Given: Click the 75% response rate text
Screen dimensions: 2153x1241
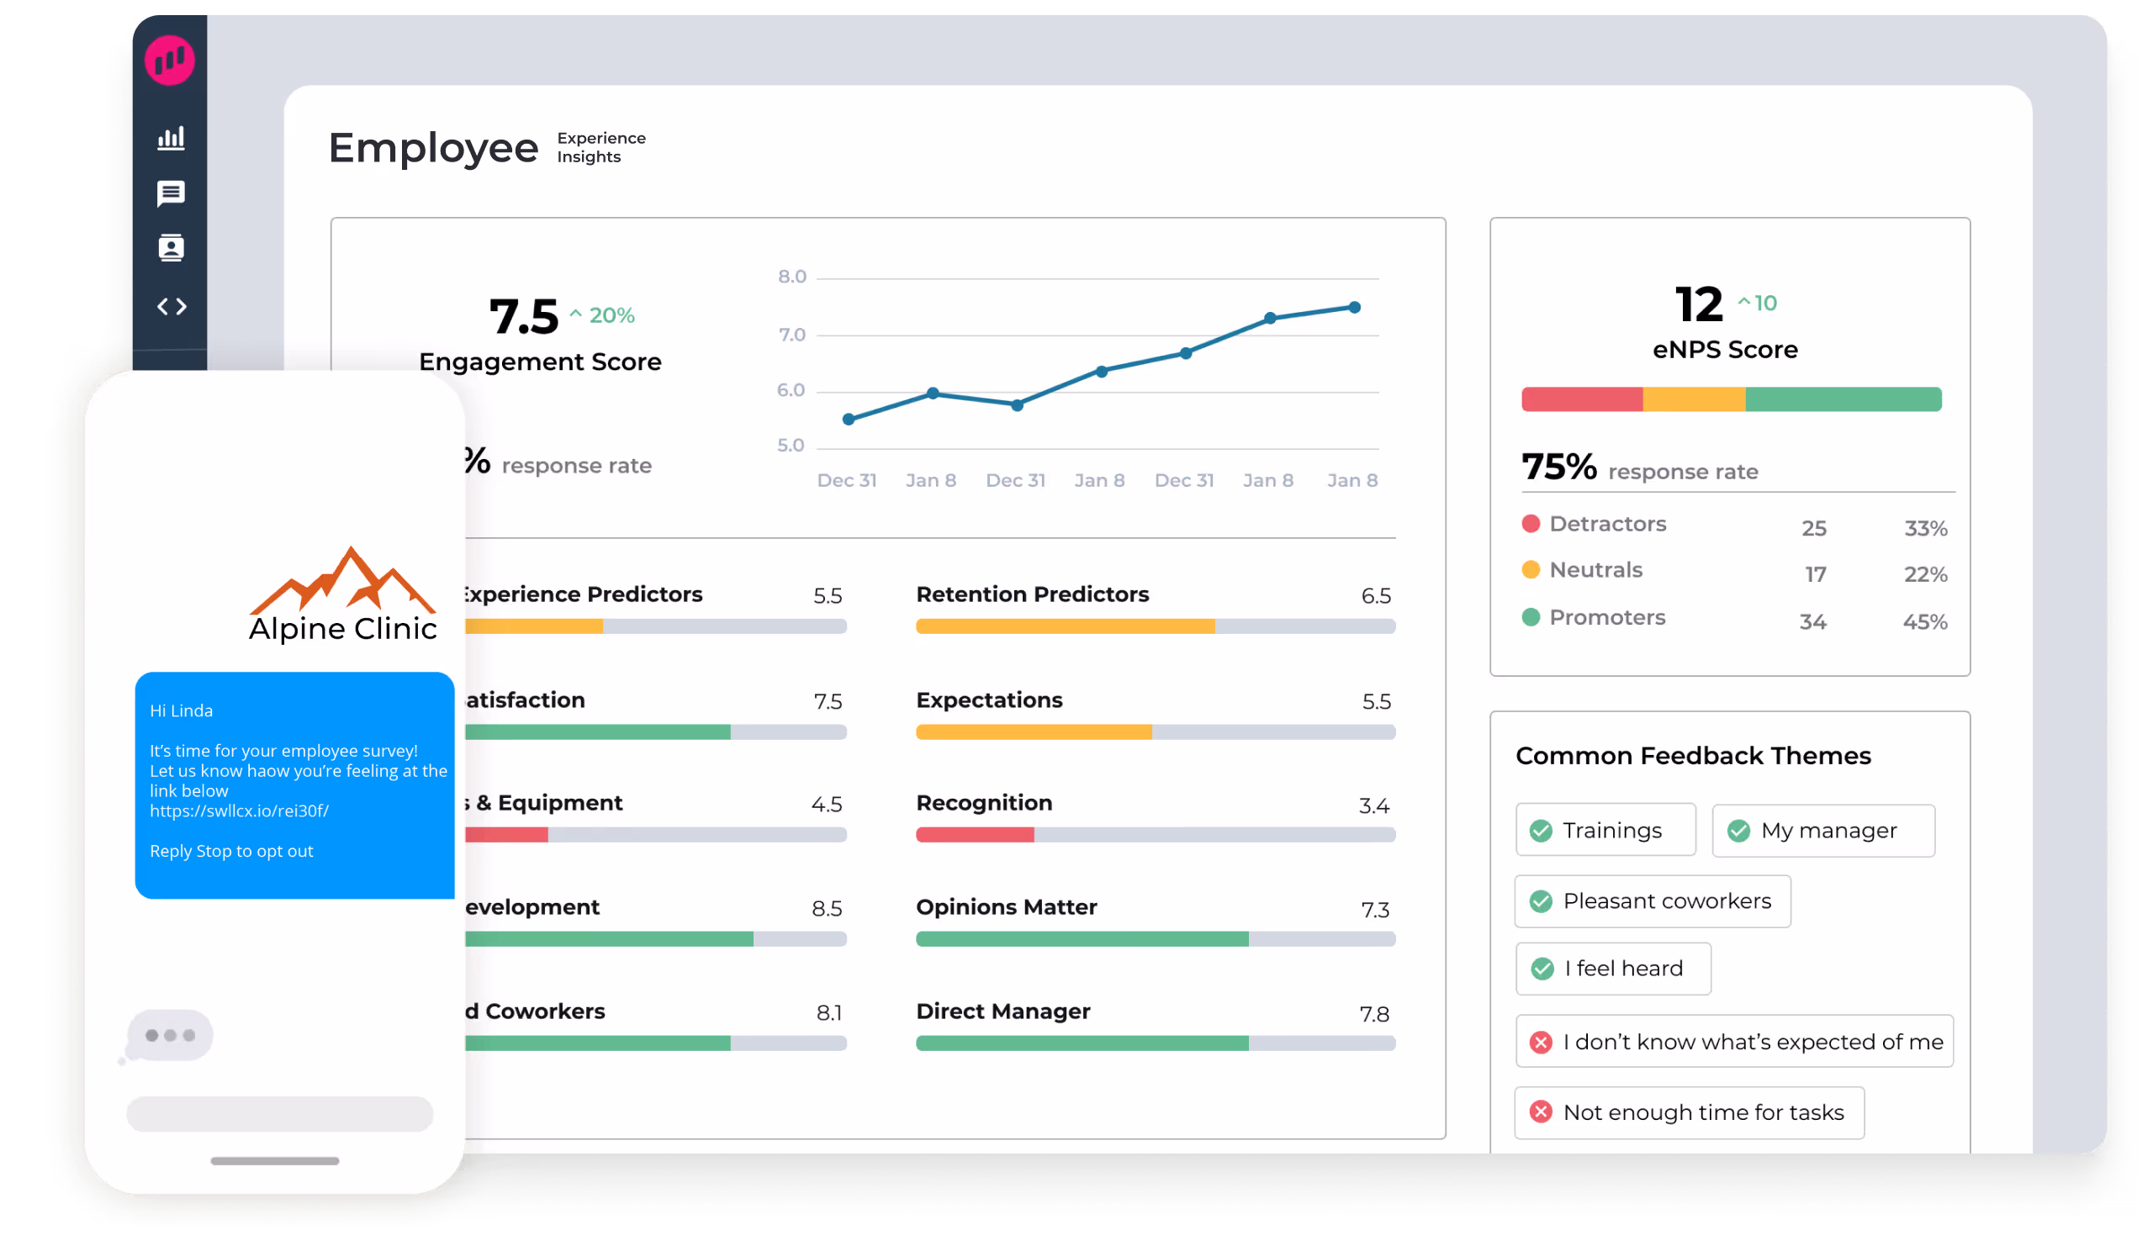Looking at the screenshot, I should pos(1640,467).
